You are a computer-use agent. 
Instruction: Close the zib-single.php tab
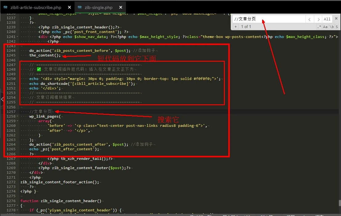(120, 7)
